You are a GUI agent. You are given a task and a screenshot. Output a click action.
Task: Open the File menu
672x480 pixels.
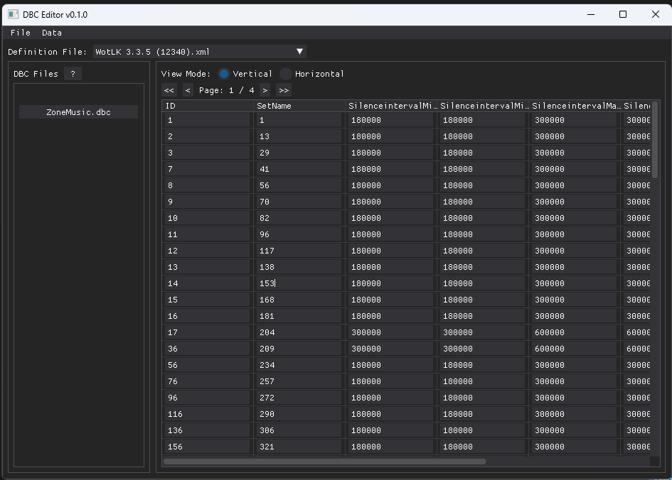pyautogui.click(x=20, y=32)
